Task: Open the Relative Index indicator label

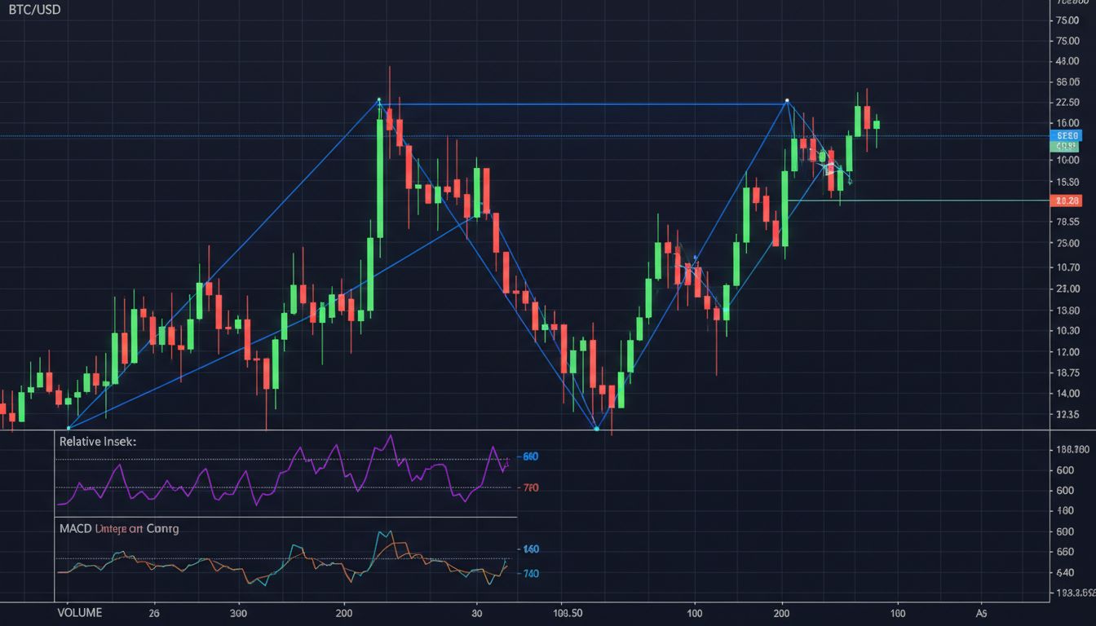Action: click(97, 441)
